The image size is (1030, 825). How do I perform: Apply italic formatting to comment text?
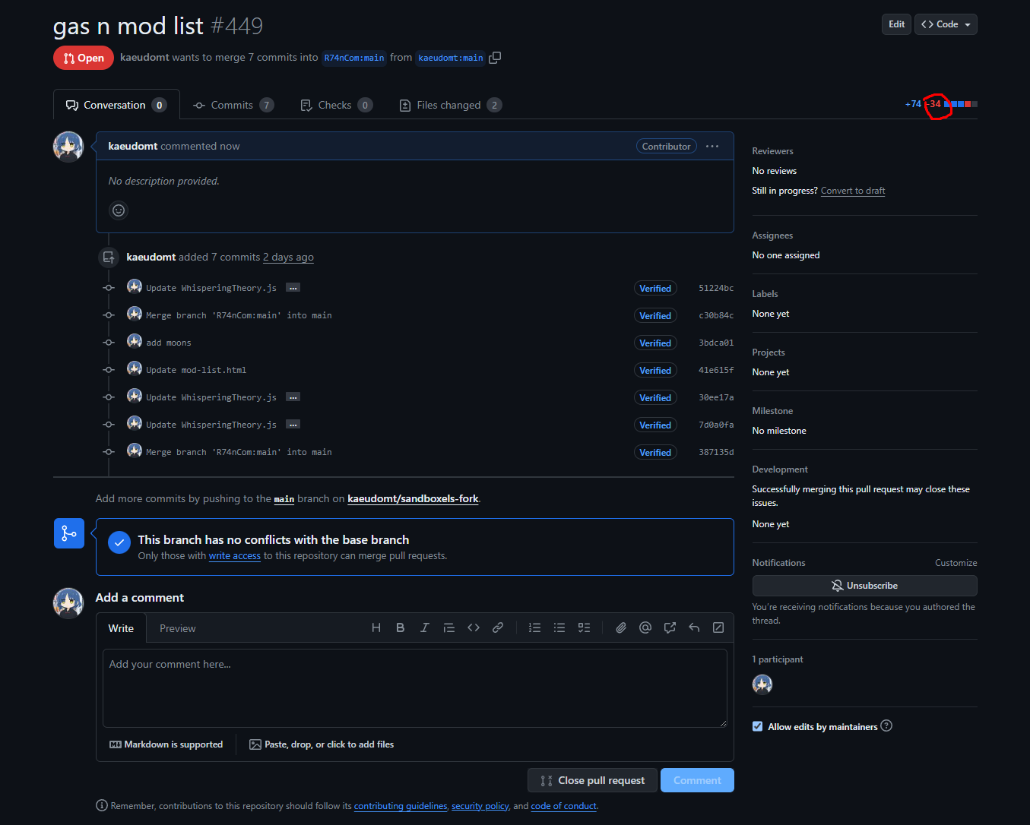[x=424, y=627]
